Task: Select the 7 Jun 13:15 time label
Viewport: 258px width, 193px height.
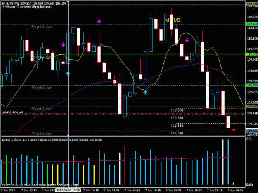Action: click(x=29, y=191)
